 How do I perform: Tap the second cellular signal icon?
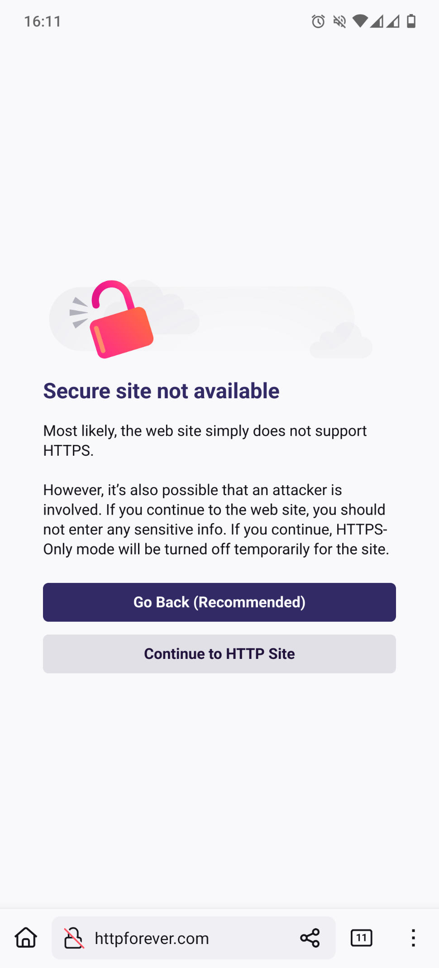pos(393,21)
